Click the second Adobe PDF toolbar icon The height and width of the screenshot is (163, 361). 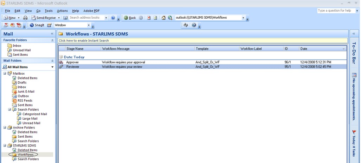pyautogui.click(x=12, y=25)
